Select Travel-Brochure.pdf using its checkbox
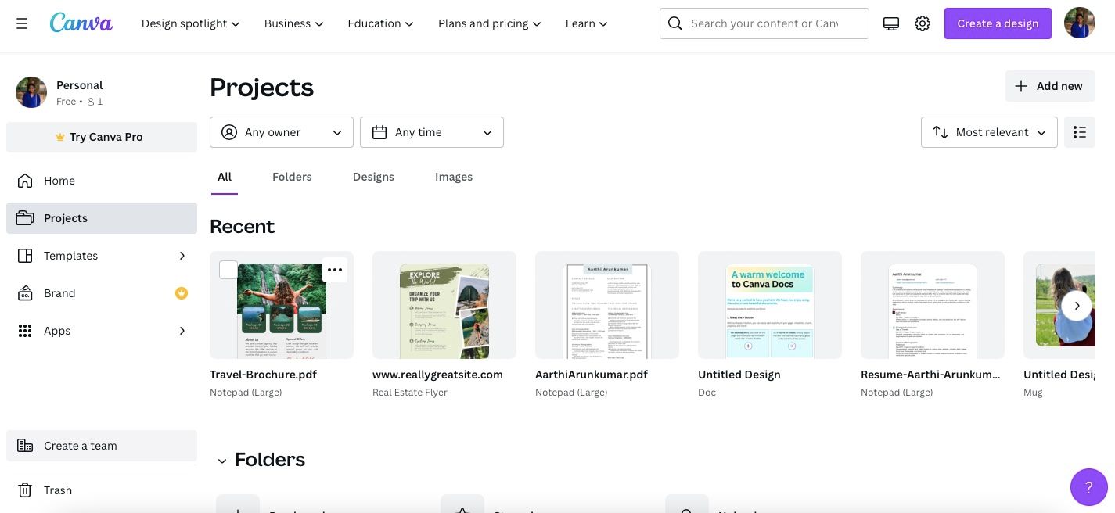 coord(228,269)
